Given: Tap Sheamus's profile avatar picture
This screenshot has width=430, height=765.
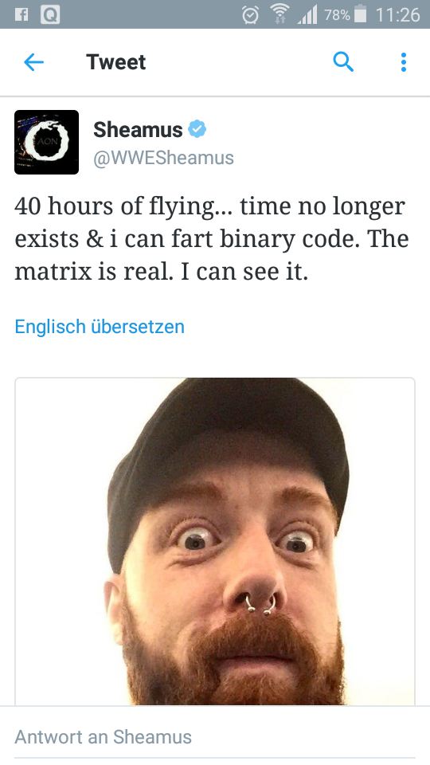Looking at the screenshot, I should coord(46,142).
